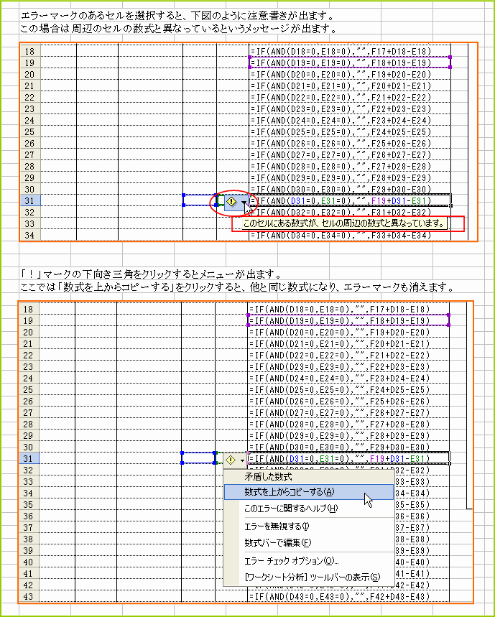The image size is (495, 617).
Task: Select row header 36
Action: click(x=28, y=516)
